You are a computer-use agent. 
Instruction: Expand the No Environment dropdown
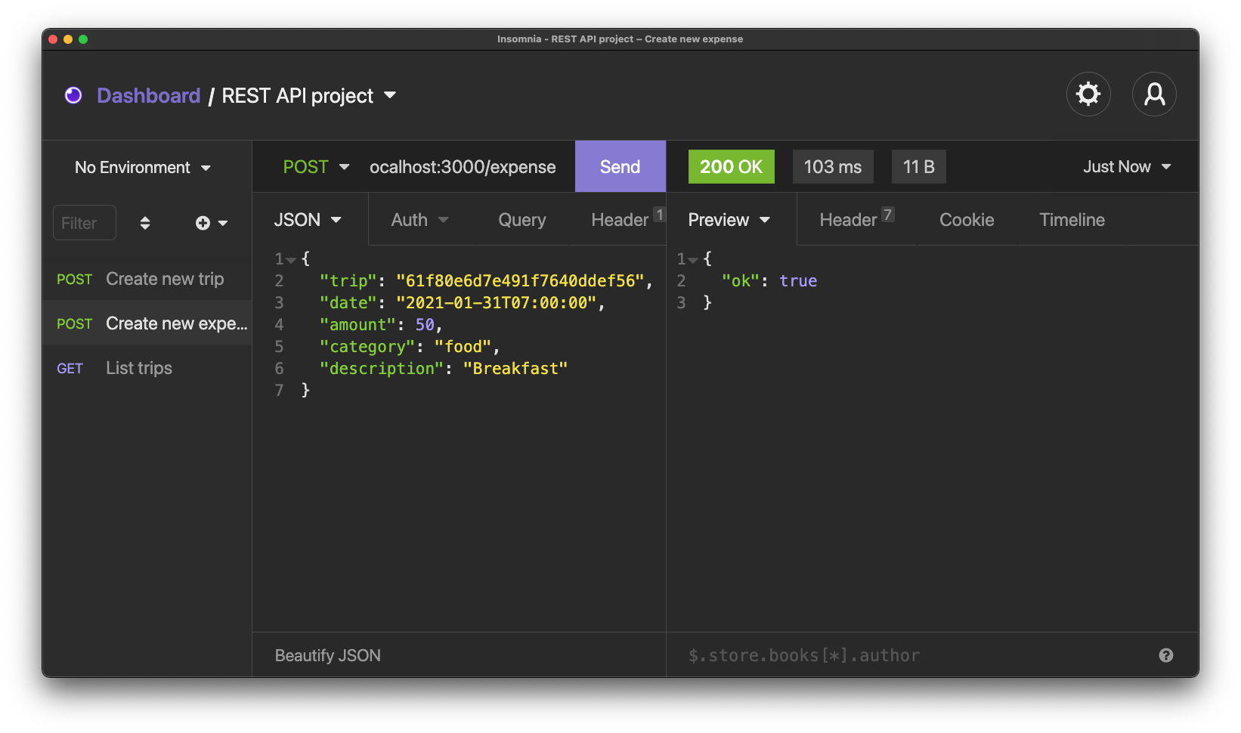(x=143, y=168)
